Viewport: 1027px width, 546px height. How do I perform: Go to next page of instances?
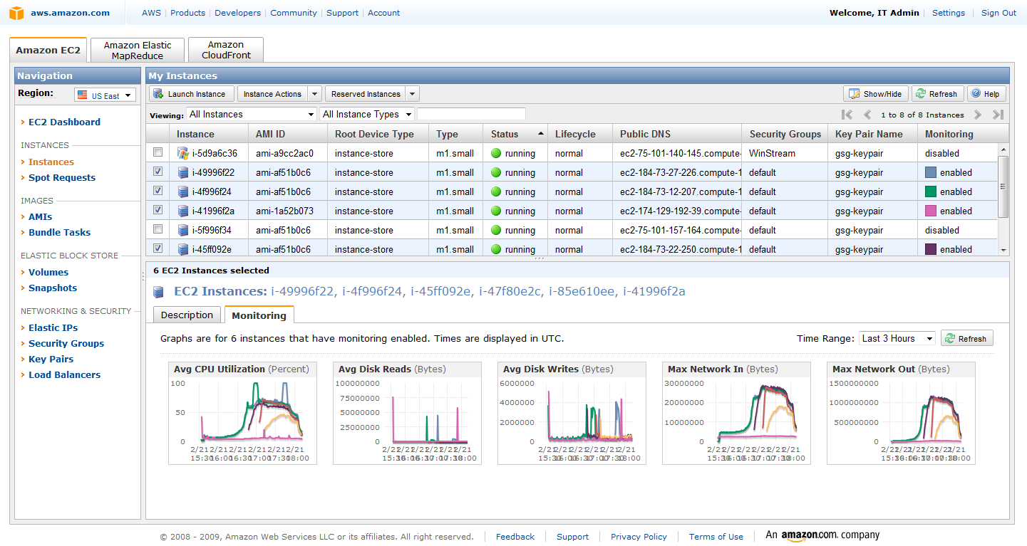(978, 115)
